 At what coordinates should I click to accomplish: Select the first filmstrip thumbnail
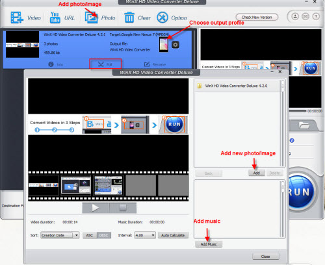(44, 185)
